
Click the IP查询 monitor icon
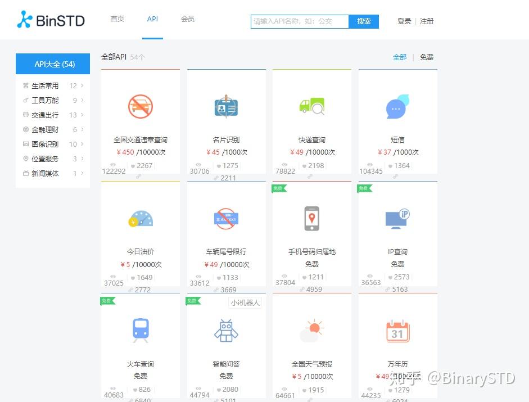coord(397,218)
